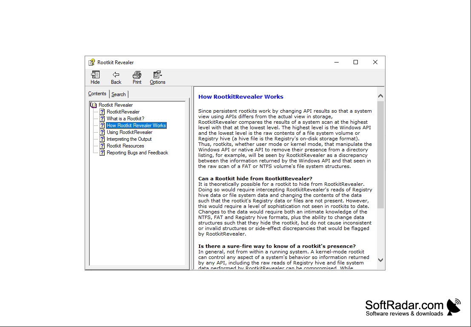This screenshot has width=471, height=327.
Task: Click question icon beside What is a Rootkit?
Action: [x=102, y=119]
